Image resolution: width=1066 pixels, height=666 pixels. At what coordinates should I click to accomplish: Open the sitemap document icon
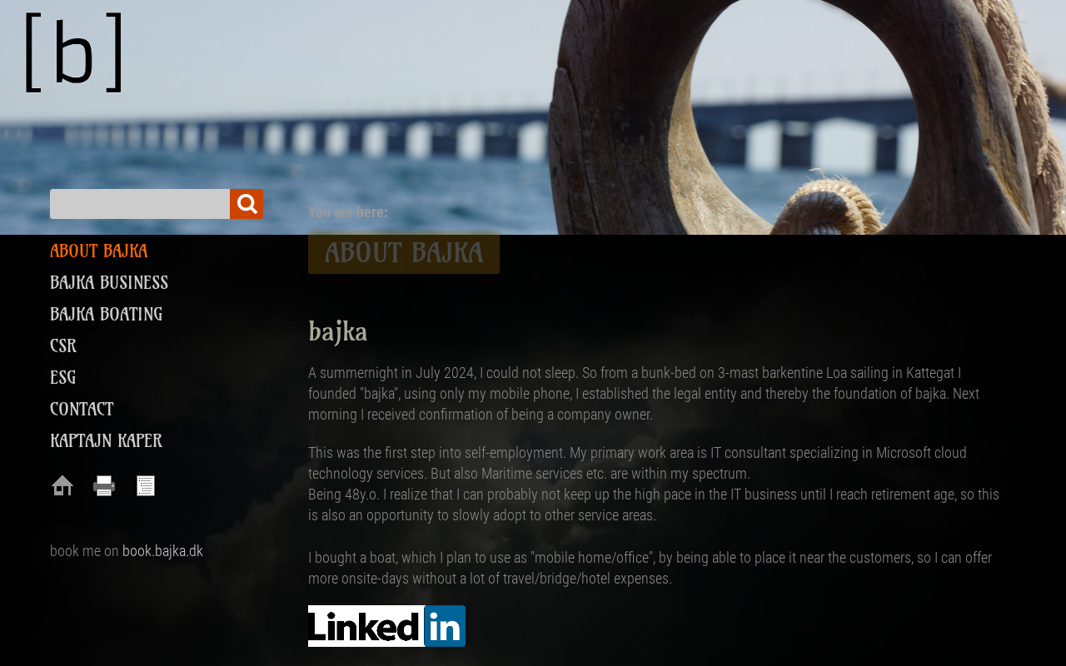pyautogui.click(x=146, y=485)
